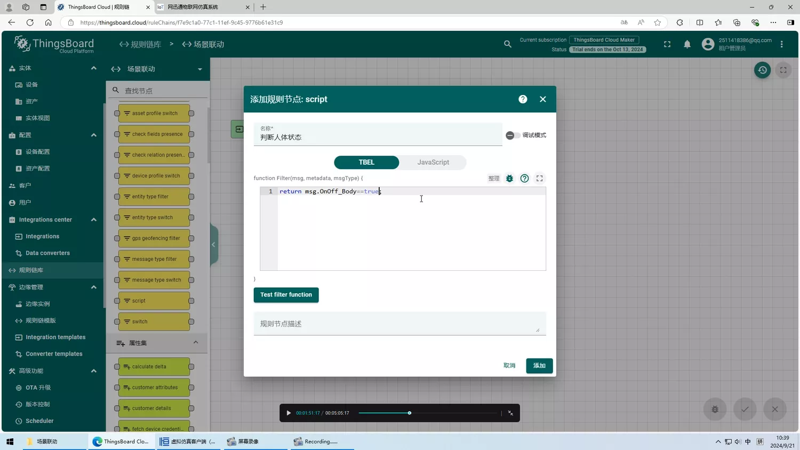Switch script language to JavaScript
Image resolution: width=800 pixels, height=450 pixels.
tap(433, 162)
